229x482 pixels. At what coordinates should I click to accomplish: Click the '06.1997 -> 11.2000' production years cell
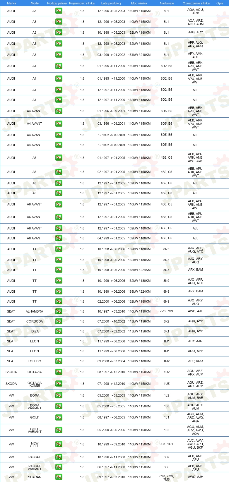(x=111, y=467)
